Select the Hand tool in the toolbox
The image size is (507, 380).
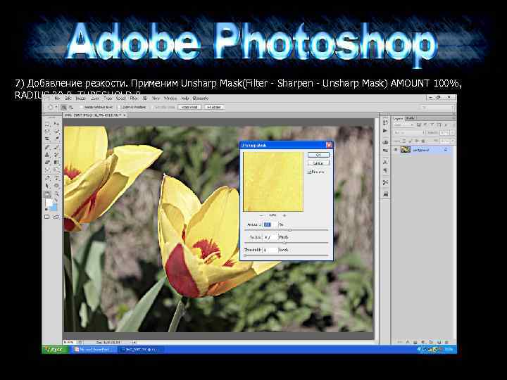click(x=48, y=194)
